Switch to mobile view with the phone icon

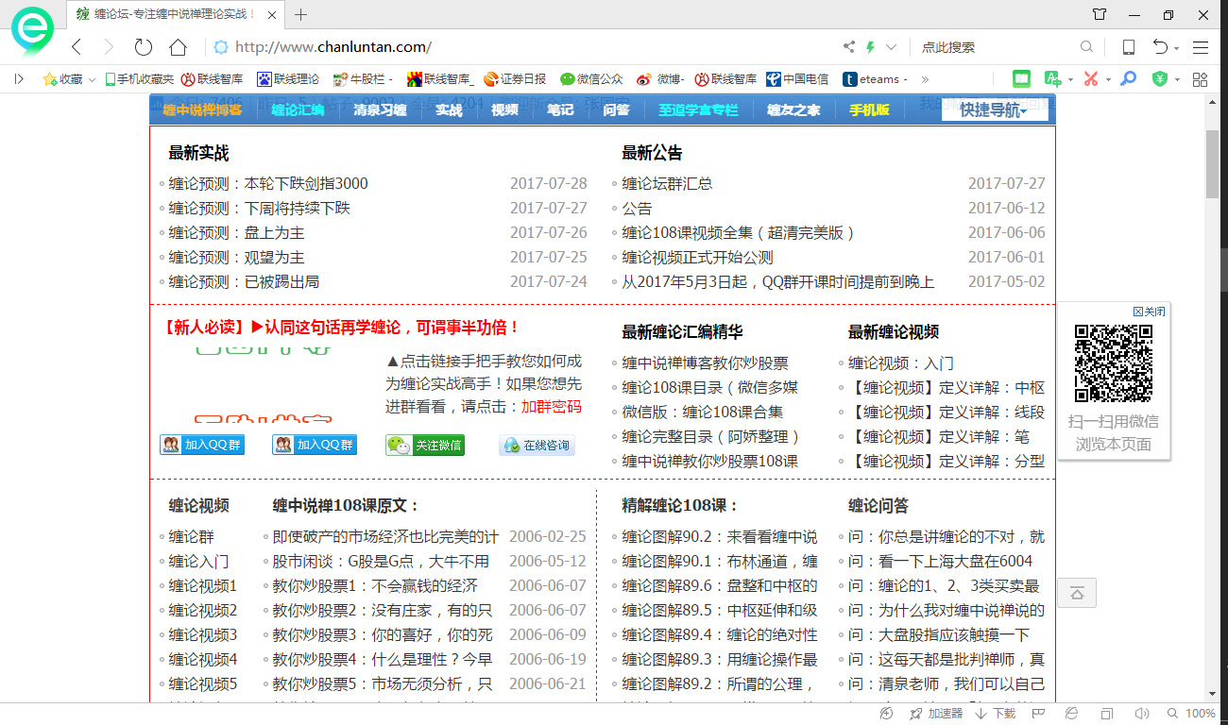click(1127, 46)
